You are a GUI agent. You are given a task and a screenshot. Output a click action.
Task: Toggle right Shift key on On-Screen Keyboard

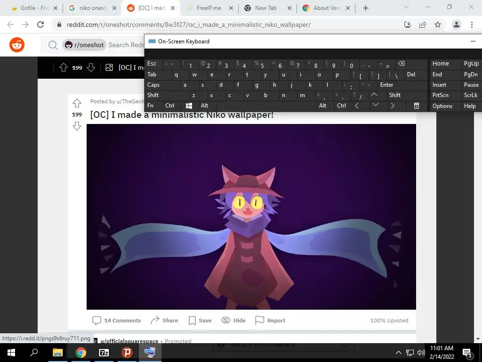click(407, 95)
